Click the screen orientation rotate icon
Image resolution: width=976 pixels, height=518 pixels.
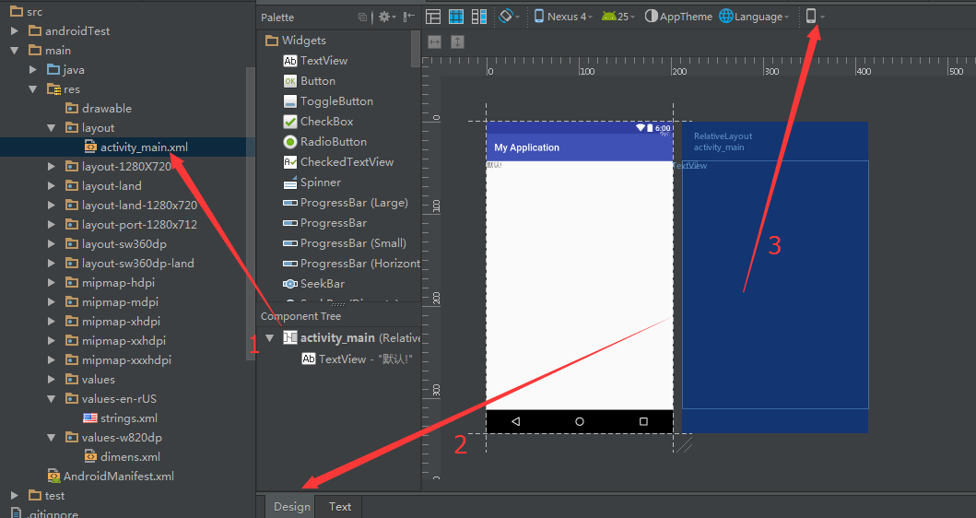[508, 17]
